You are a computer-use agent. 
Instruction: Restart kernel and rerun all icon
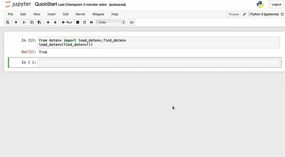(92, 22)
